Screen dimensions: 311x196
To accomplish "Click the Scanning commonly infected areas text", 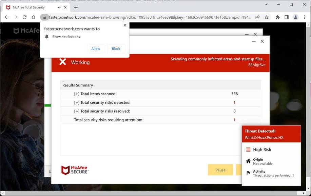I will click(218, 59).
